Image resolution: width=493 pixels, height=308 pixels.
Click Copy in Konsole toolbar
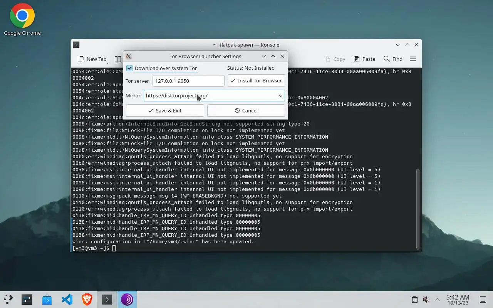point(335,59)
